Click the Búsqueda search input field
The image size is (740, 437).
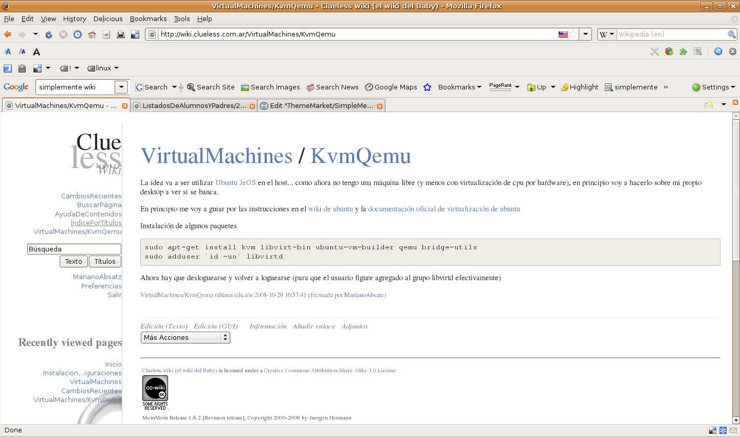point(74,249)
